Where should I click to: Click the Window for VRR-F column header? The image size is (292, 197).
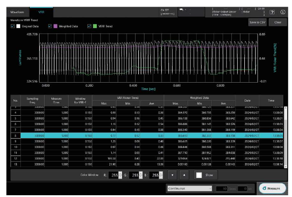coord(80,101)
